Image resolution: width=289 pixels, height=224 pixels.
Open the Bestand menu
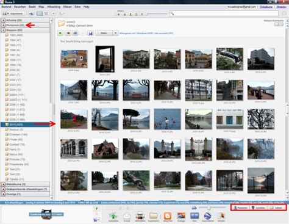(x=6, y=7)
